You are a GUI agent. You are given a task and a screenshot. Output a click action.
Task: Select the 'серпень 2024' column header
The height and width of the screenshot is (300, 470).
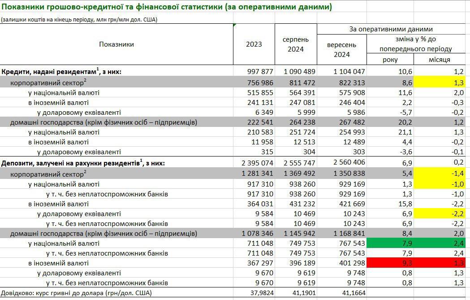point(296,44)
